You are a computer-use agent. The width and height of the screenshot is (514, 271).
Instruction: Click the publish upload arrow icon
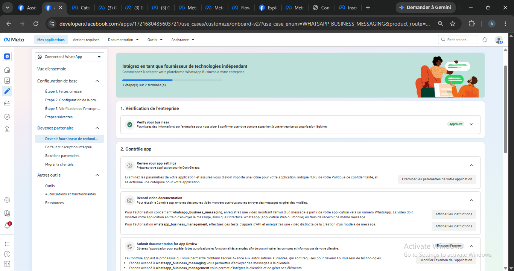(7, 129)
